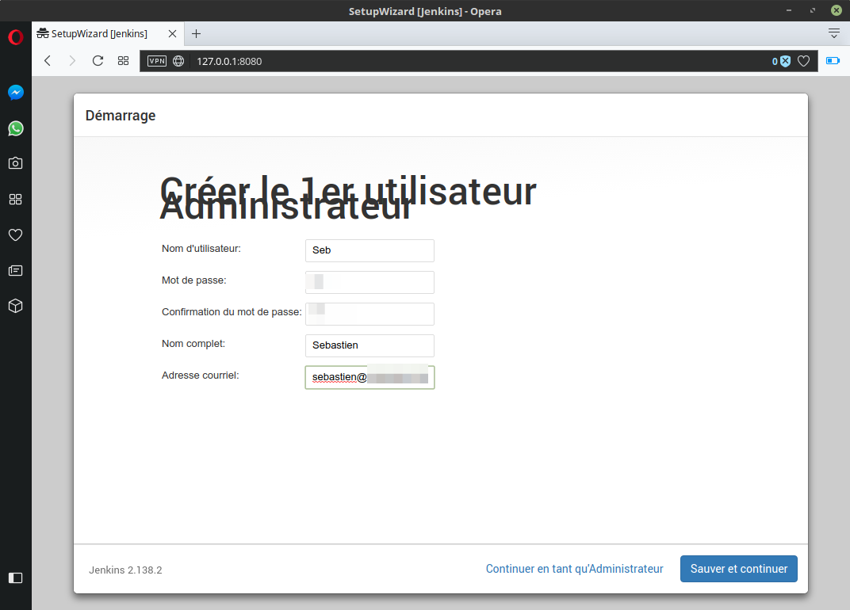The image size is (850, 610).
Task: Go back to the previous page
Action: click(x=48, y=61)
